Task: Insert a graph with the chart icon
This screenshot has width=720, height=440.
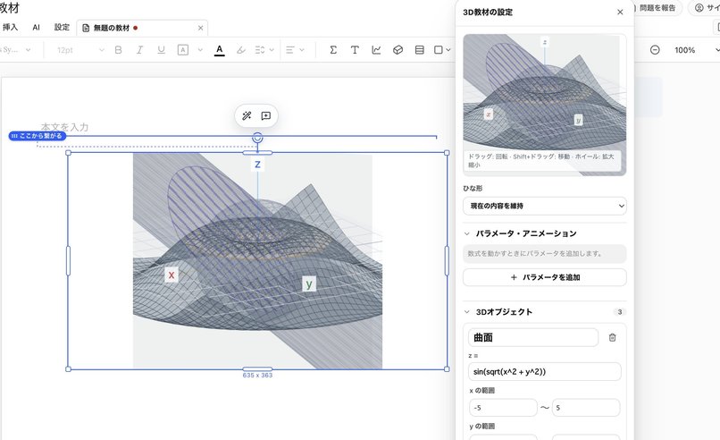Action: (377, 50)
